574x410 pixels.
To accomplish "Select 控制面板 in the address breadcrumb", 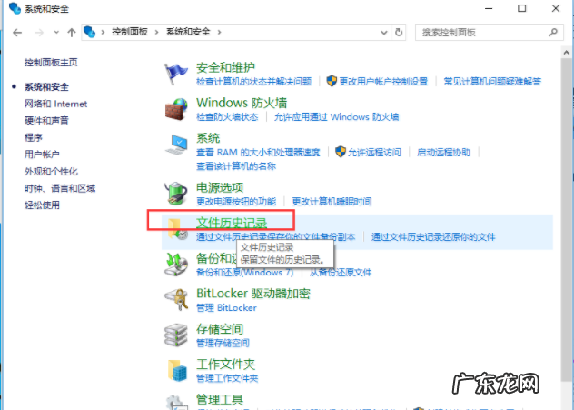I will 130,32.
